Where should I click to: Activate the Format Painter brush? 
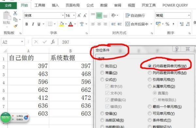point(15,26)
